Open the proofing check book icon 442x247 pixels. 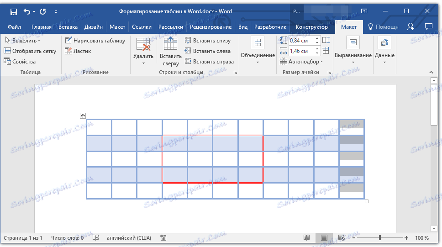(96, 238)
